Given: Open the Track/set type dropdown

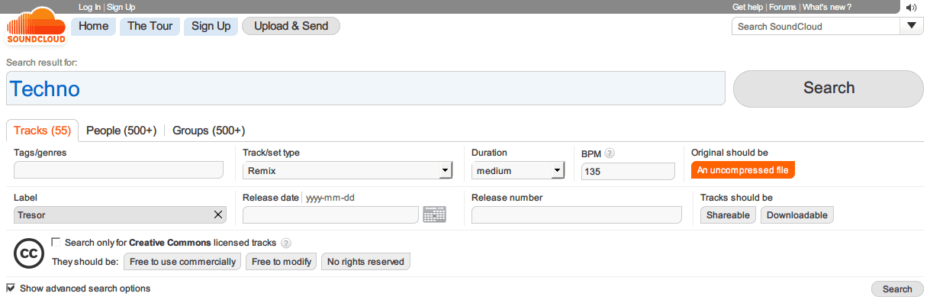Looking at the screenshot, I should pos(348,171).
